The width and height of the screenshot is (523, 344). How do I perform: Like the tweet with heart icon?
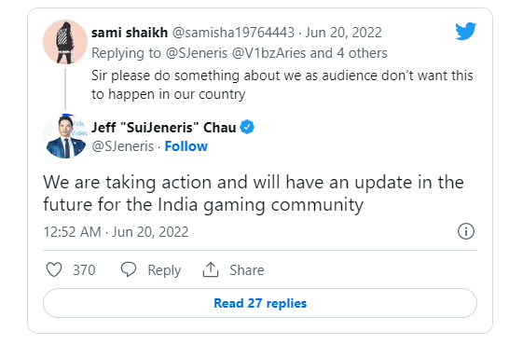click(x=54, y=269)
